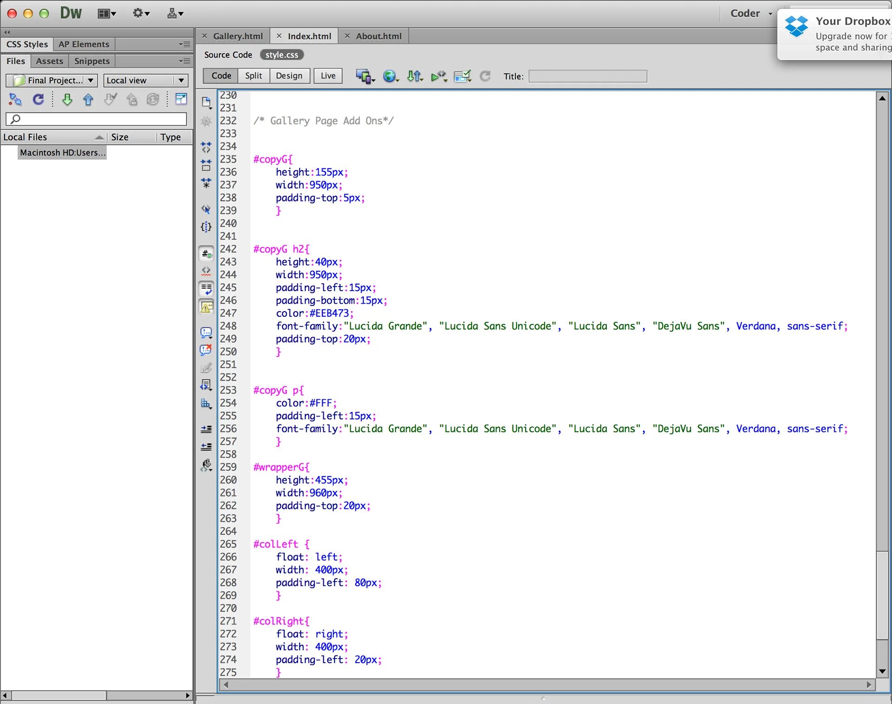Expand Files panel to show local and remote

coord(181,99)
